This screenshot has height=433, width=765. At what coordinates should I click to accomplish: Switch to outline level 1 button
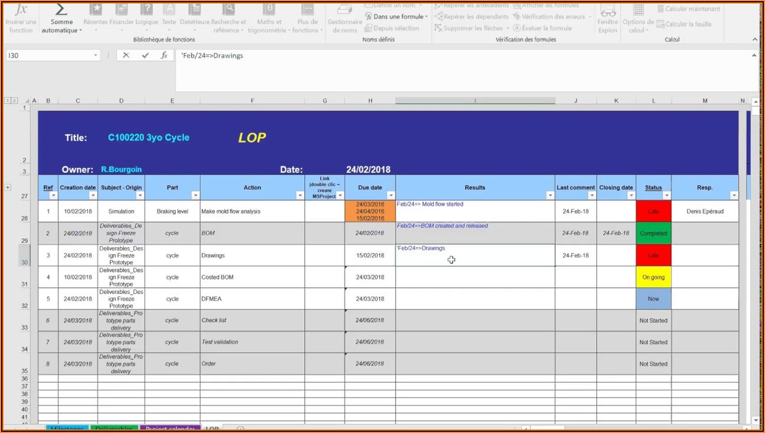tap(7, 101)
